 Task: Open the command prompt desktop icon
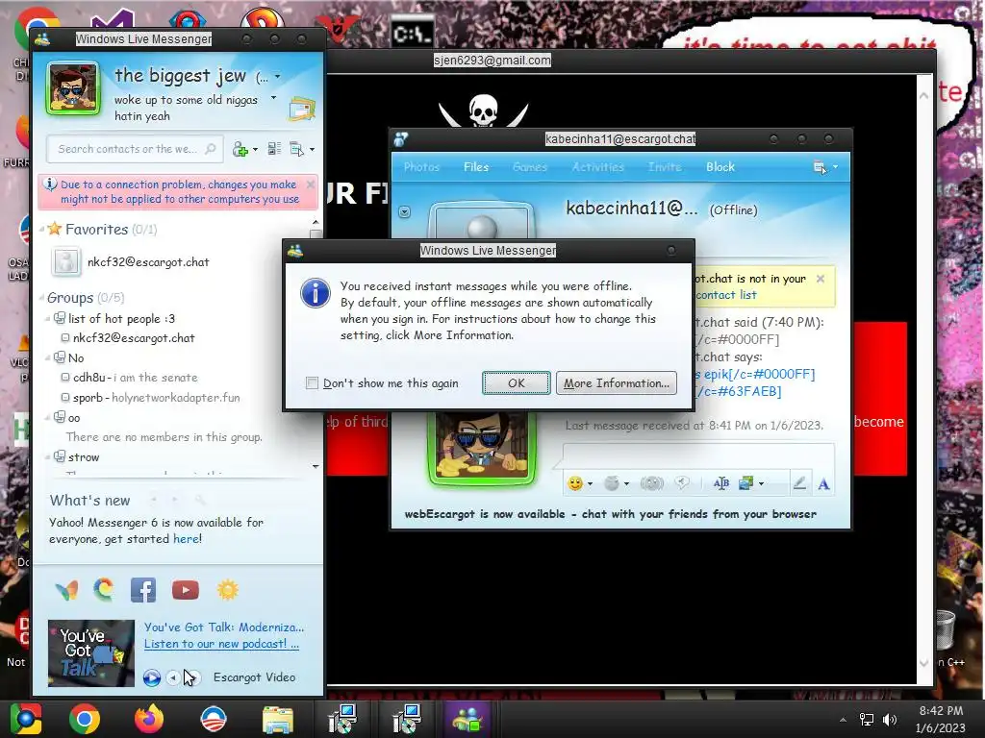[412, 33]
